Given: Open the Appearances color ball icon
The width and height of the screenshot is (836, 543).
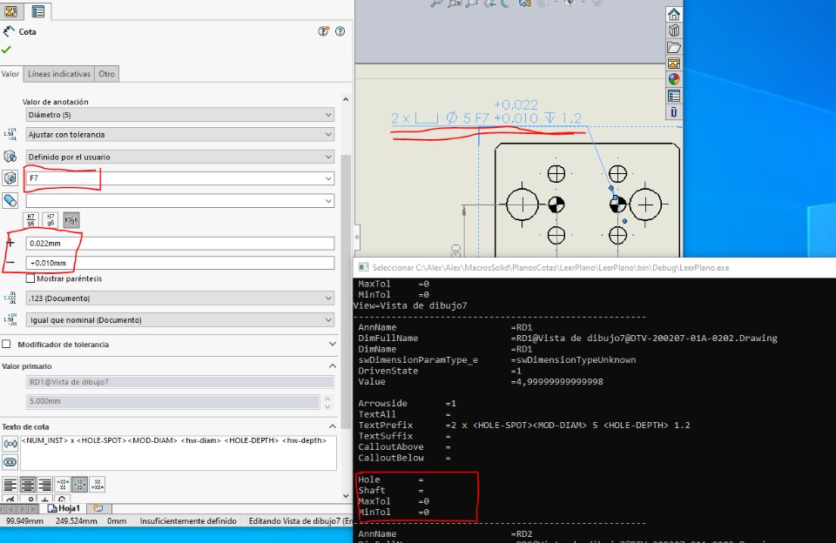Looking at the screenshot, I should click(x=674, y=79).
